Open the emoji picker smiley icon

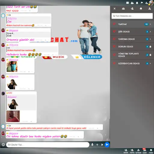pyautogui.click(x=3, y=145)
